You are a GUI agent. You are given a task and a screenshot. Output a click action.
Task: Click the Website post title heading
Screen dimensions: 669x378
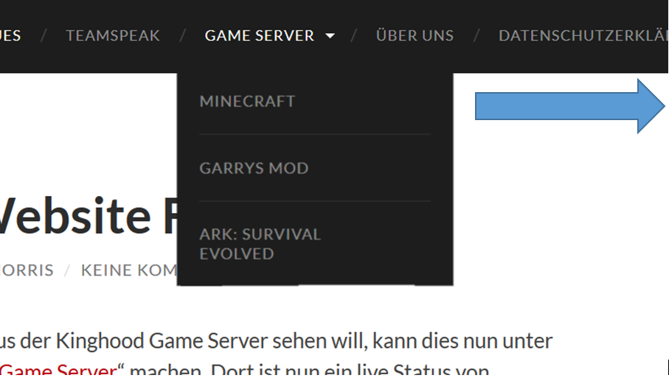[89, 216]
